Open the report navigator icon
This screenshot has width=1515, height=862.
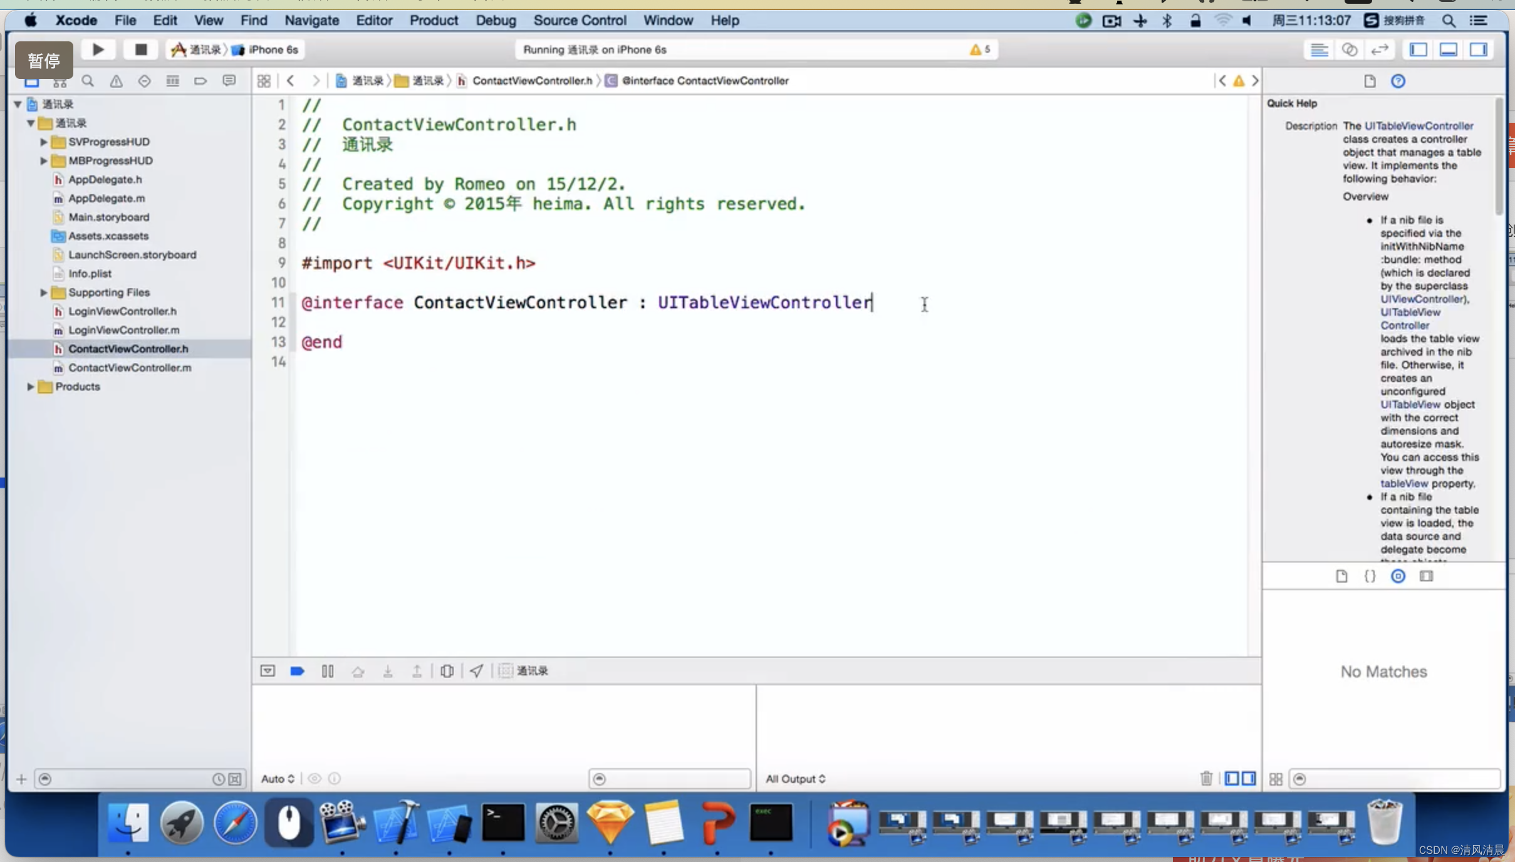pyautogui.click(x=229, y=81)
